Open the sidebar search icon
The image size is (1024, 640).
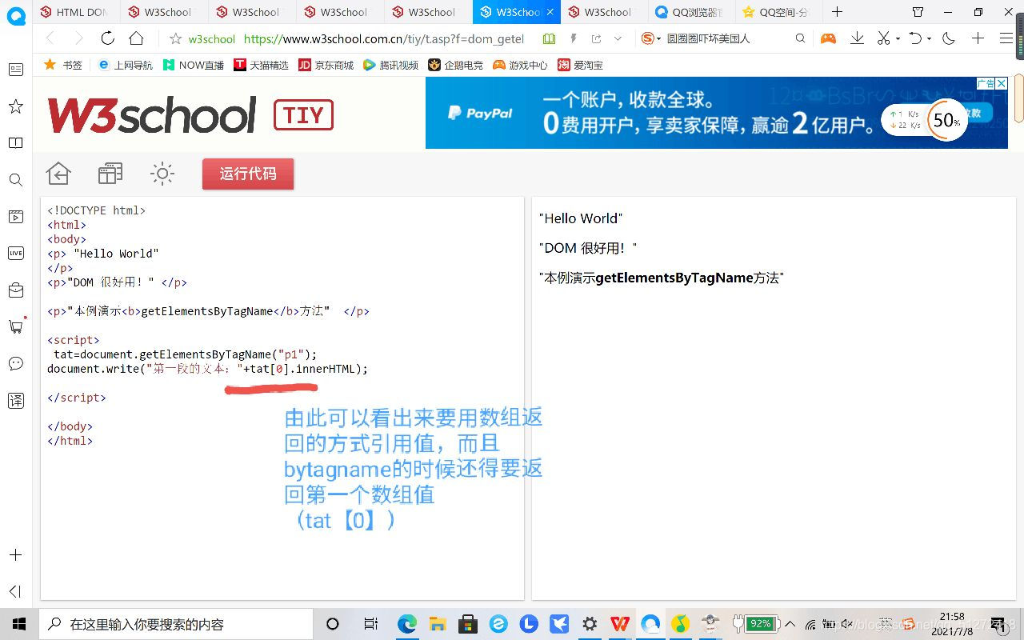click(x=15, y=180)
